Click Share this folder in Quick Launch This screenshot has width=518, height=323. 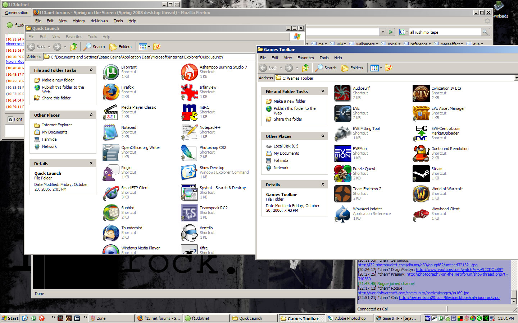(56, 98)
